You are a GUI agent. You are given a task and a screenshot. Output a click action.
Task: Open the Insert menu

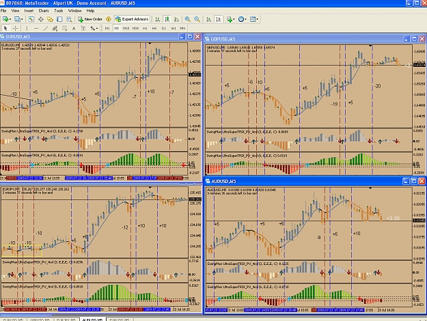(x=29, y=11)
